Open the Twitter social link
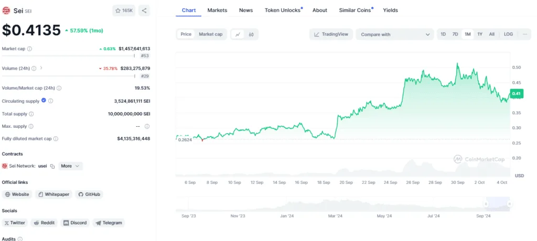537x241 pixels. click(x=15, y=223)
